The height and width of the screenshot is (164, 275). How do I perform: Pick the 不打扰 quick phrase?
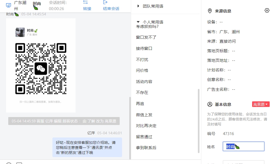(142, 59)
